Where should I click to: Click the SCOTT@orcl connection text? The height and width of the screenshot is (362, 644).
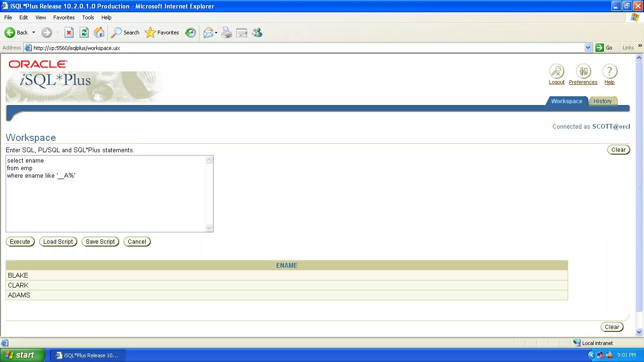(x=611, y=126)
